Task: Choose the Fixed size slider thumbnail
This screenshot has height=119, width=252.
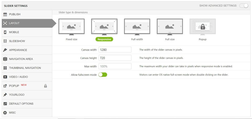Action: 71,26
